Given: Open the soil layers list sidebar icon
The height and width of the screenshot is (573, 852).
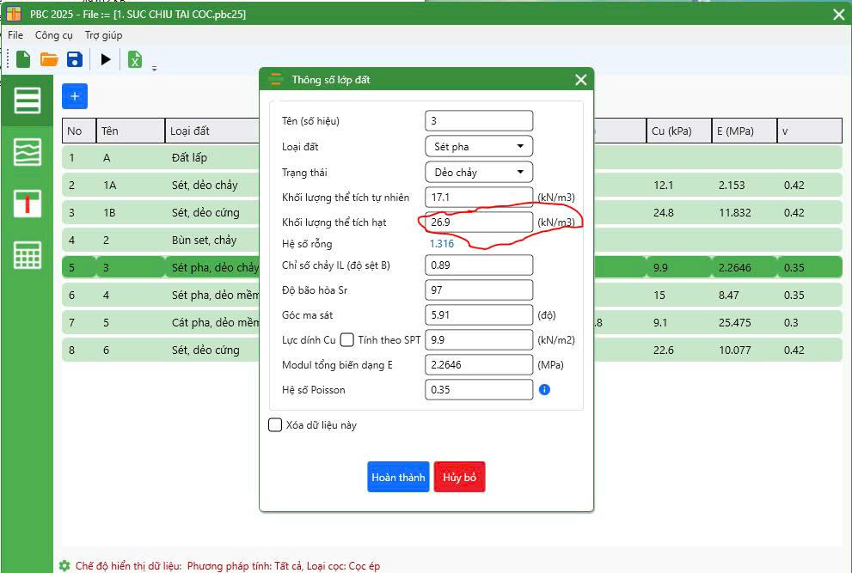Looking at the screenshot, I should [x=28, y=101].
